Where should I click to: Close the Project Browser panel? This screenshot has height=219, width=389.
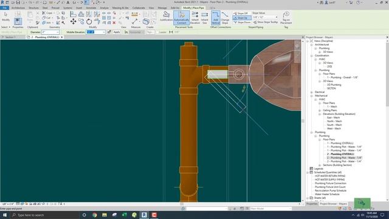387,37
